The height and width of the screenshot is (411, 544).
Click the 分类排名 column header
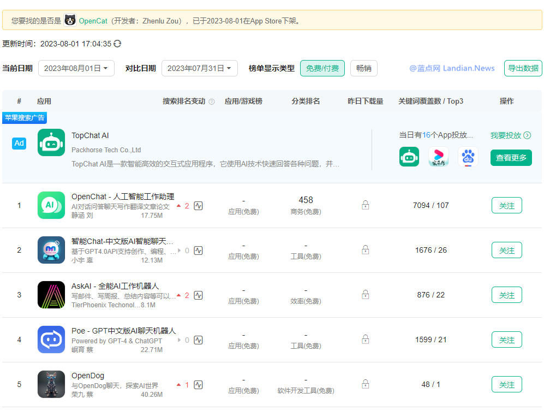(306, 102)
